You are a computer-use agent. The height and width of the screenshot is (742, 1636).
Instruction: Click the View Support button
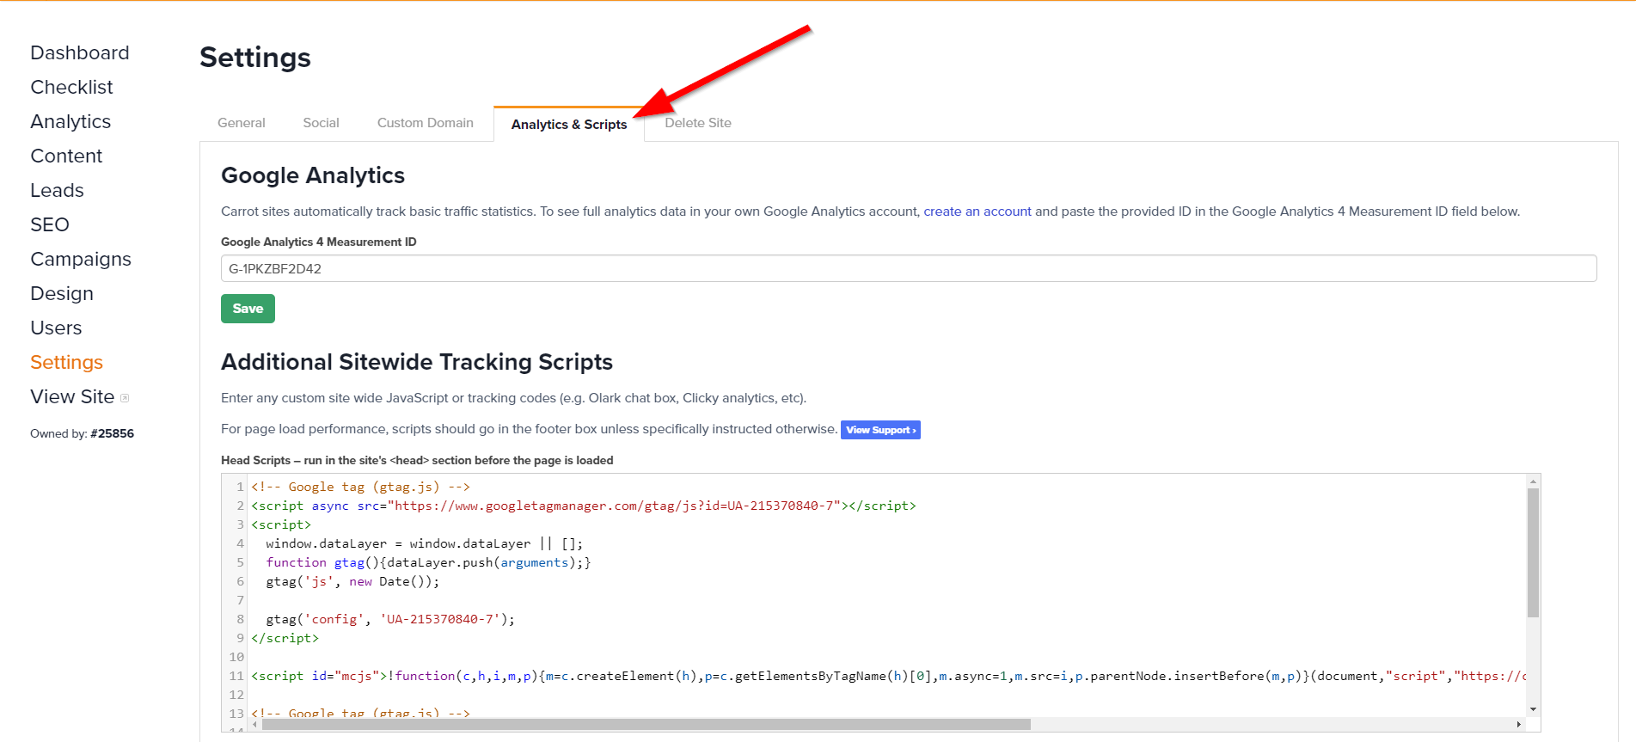pyautogui.click(x=880, y=430)
